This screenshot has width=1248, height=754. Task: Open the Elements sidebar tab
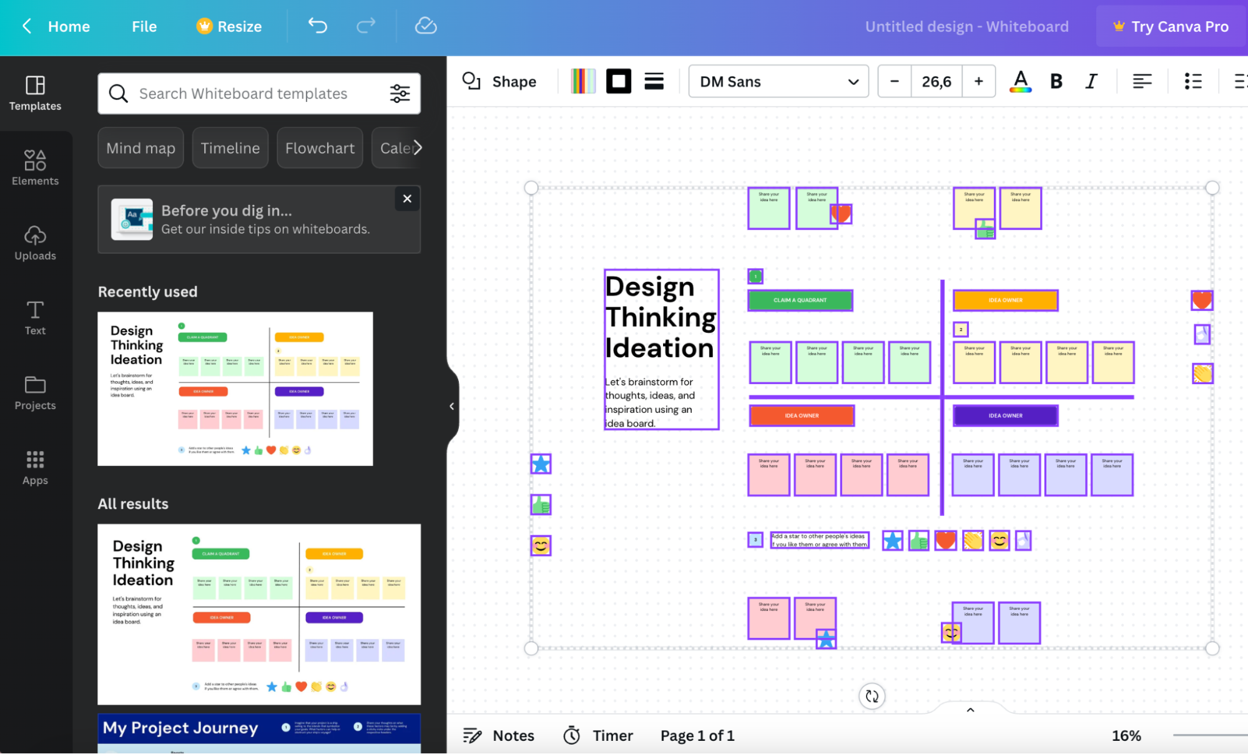[x=35, y=168]
